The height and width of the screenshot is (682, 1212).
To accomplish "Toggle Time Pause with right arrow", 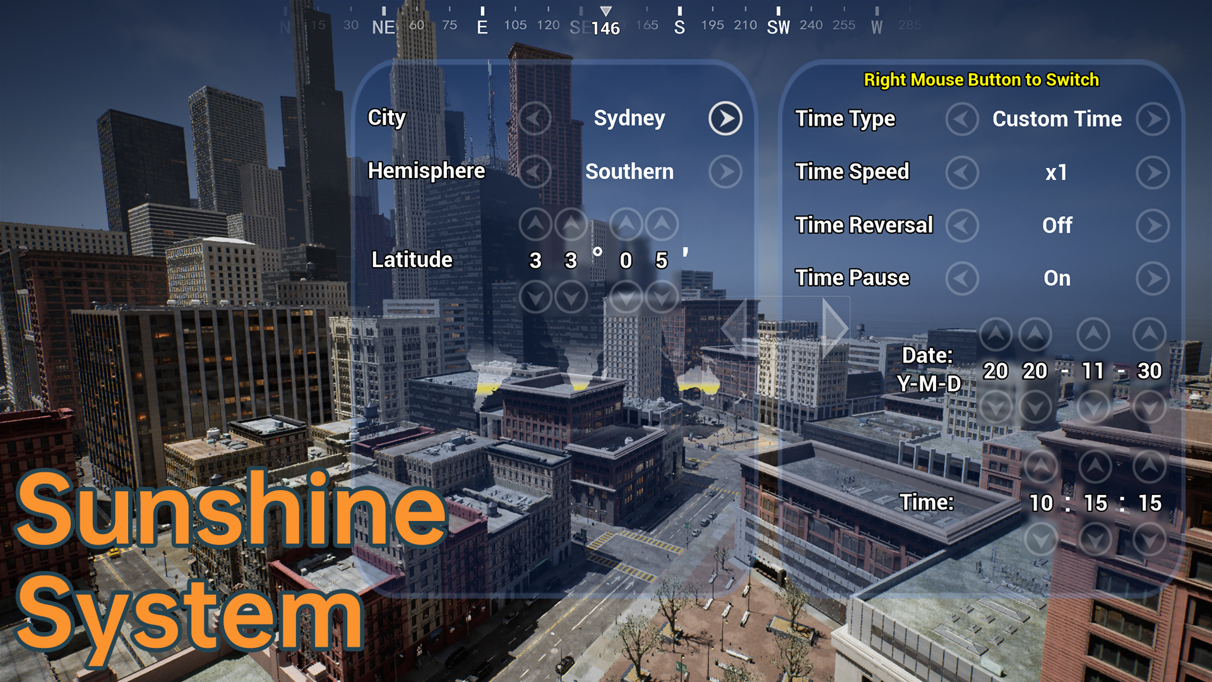I will pyautogui.click(x=1153, y=278).
